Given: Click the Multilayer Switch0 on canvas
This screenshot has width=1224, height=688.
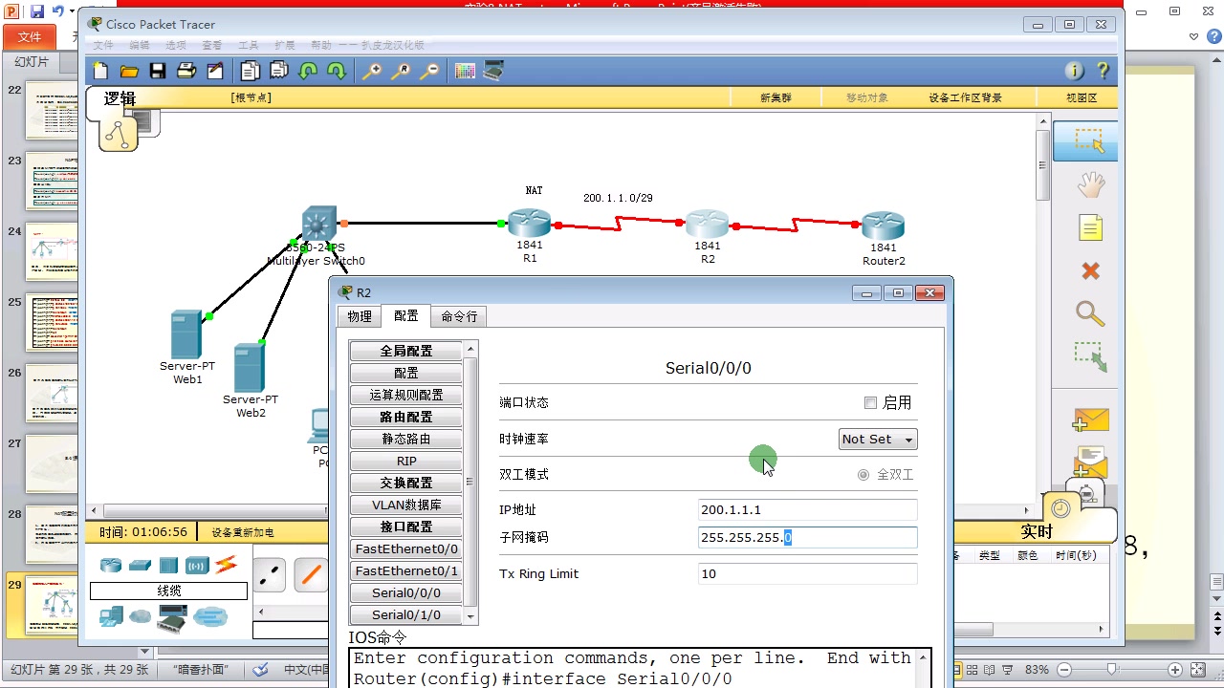Looking at the screenshot, I should [x=318, y=224].
